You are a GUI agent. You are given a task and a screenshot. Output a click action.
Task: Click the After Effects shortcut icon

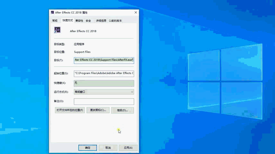coord(57,30)
